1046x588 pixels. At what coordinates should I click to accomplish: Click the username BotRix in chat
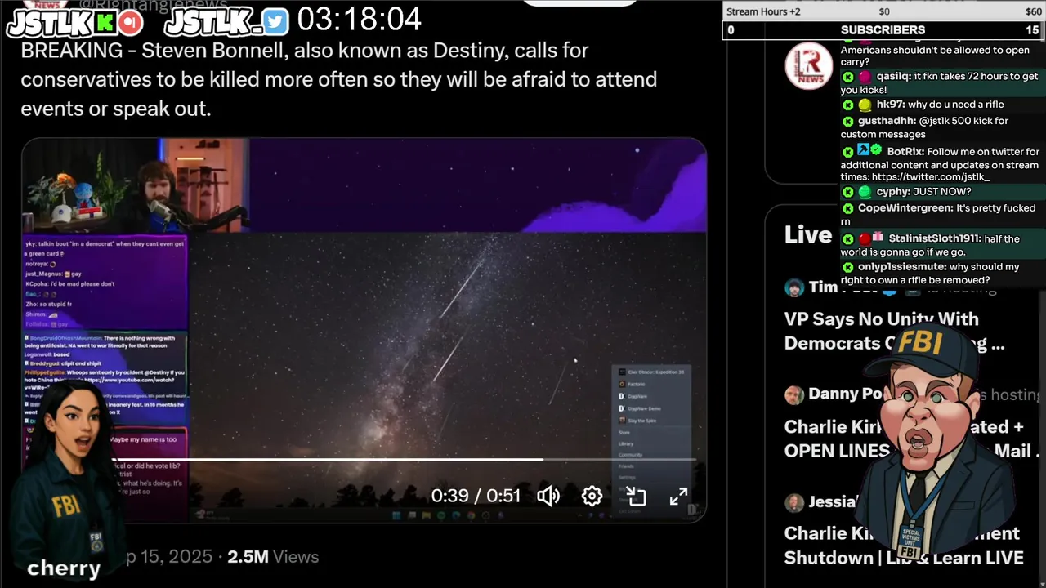tap(905, 152)
